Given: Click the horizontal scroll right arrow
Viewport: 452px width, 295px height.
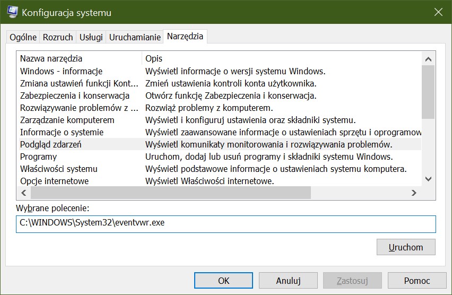Looking at the screenshot, I should tap(414, 193).
